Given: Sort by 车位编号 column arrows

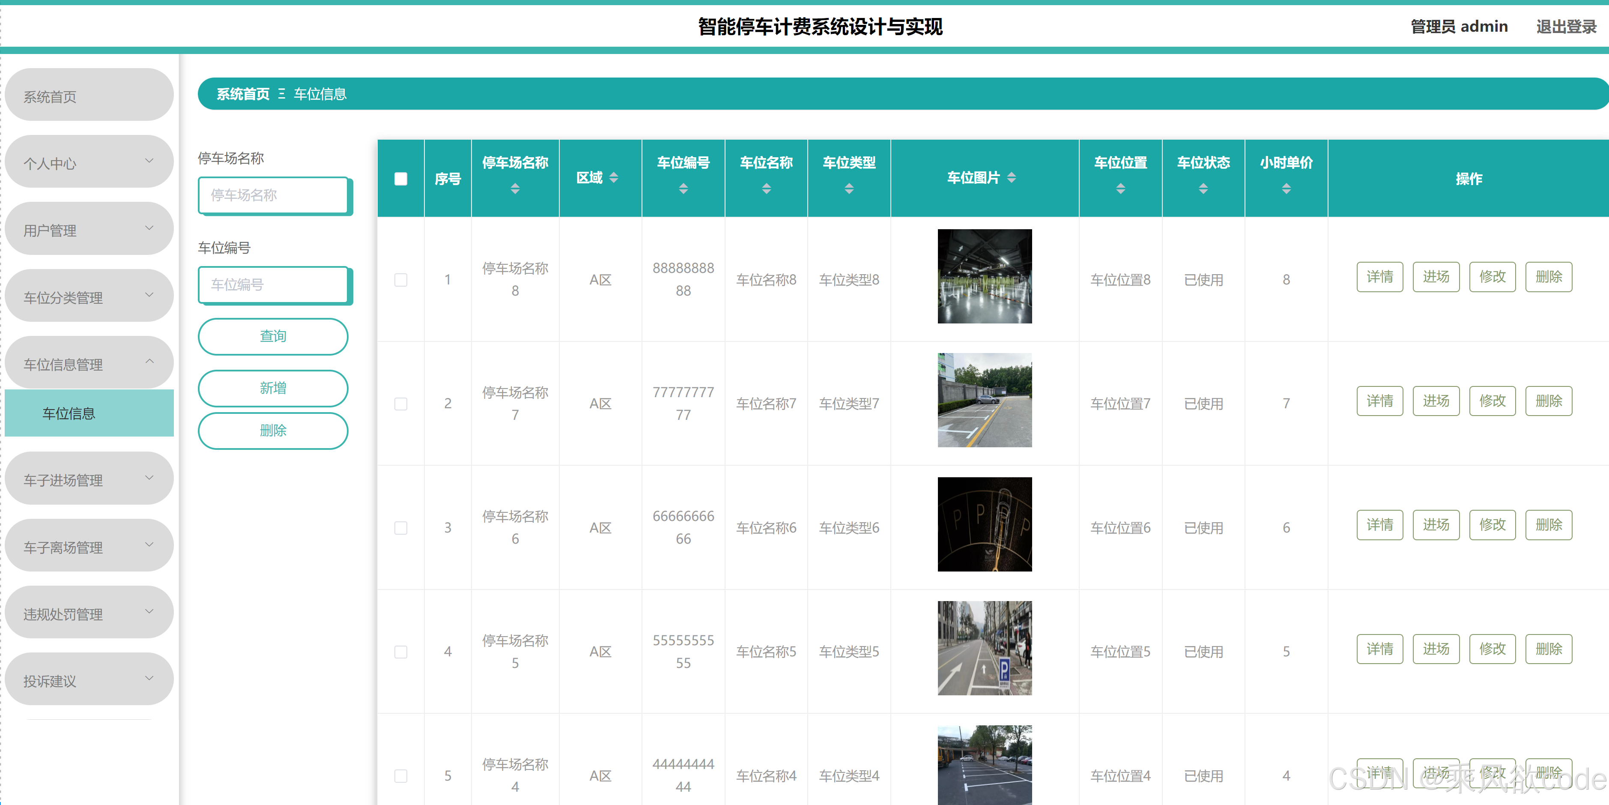Looking at the screenshot, I should (x=683, y=188).
